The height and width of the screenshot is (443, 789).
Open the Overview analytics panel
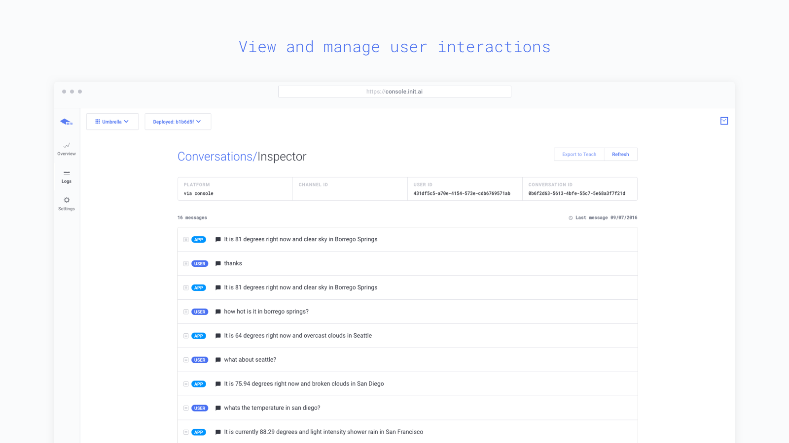66,149
